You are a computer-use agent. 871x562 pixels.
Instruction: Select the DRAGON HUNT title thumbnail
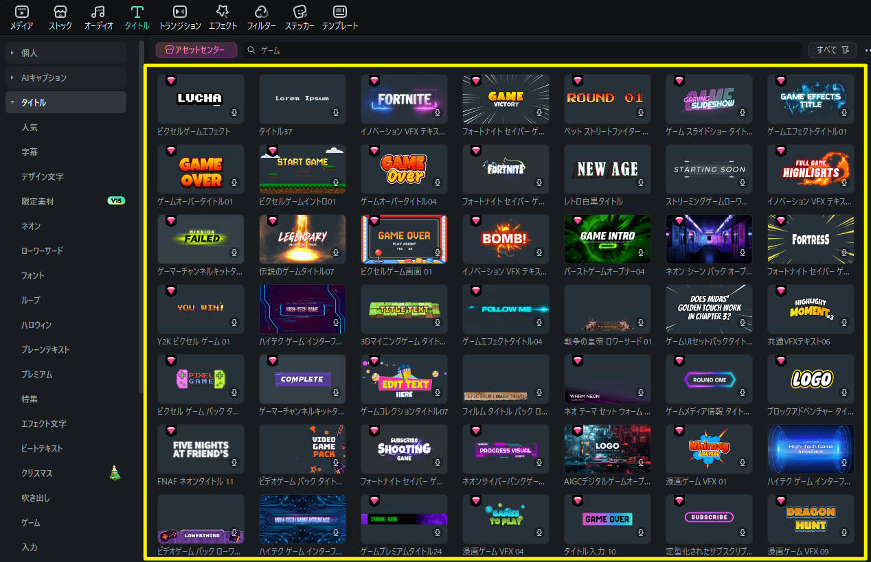[810, 519]
